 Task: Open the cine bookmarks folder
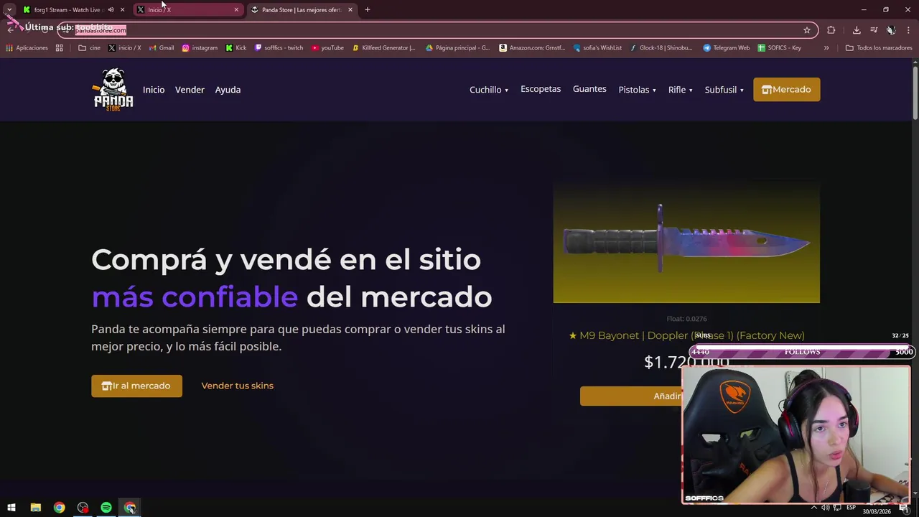tap(89, 48)
